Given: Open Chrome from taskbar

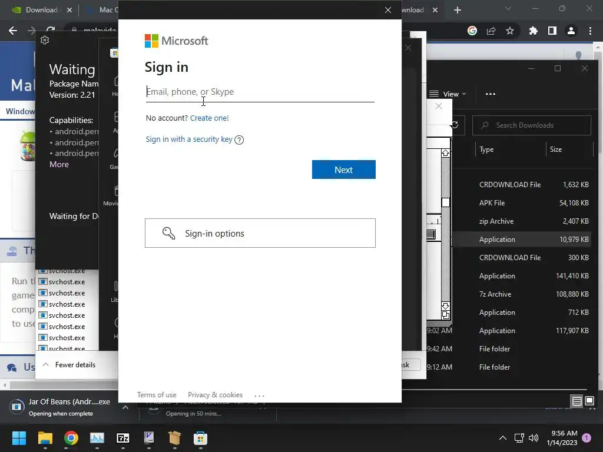Looking at the screenshot, I should [71, 438].
